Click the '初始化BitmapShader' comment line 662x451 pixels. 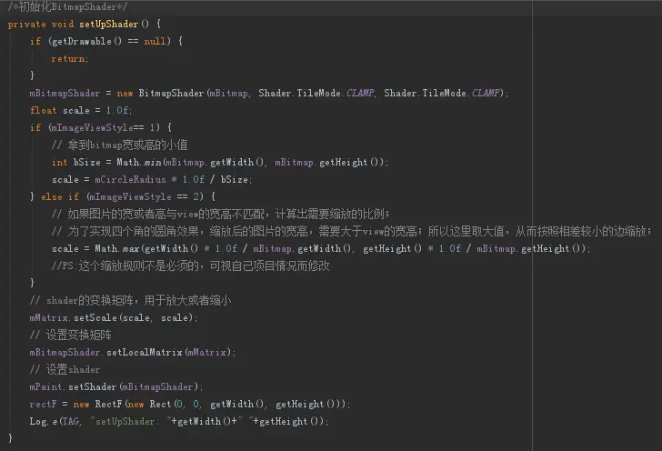[x=67, y=6]
